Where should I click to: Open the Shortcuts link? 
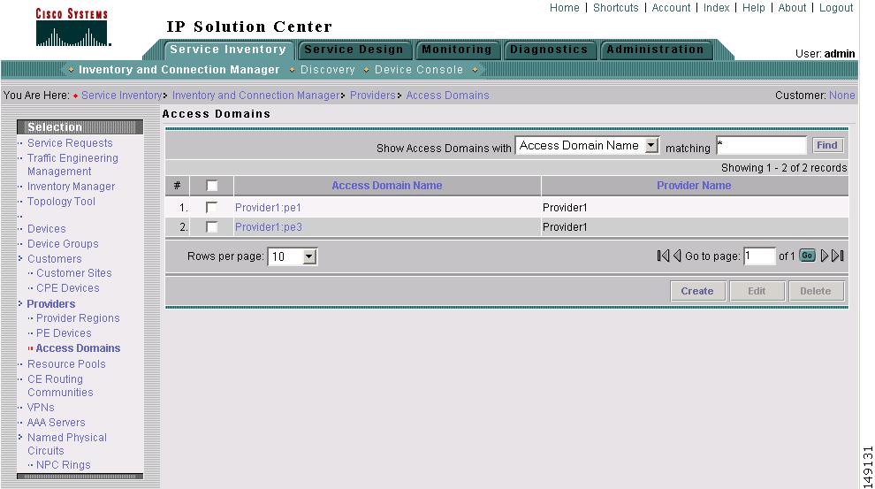615,8
